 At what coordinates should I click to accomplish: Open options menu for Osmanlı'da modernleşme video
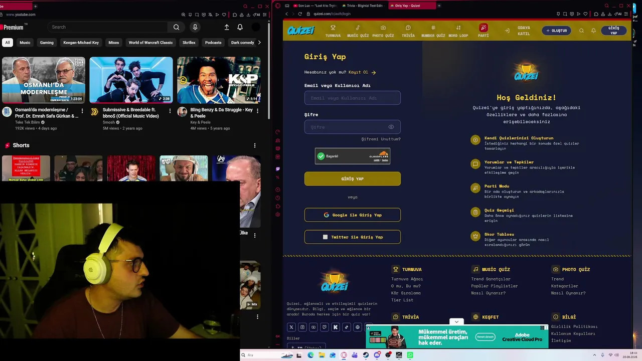[82, 111]
